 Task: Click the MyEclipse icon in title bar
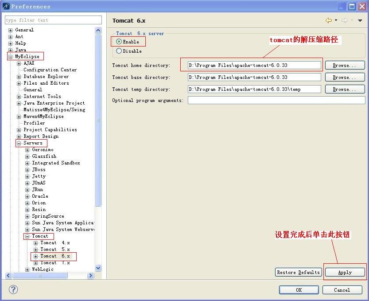coord(6,6)
